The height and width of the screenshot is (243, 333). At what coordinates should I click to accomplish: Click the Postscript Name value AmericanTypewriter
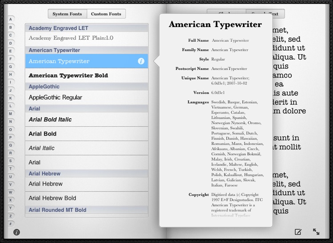(229, 69)
